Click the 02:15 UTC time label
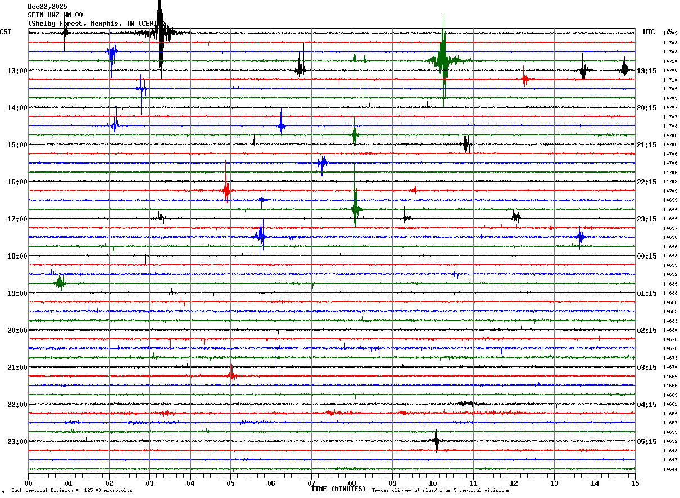The image size is (680, 498). click(647, 331)
